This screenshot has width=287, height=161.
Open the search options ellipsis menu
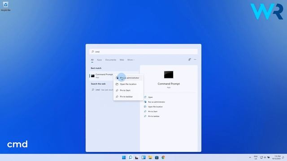(x=195, y=59)
